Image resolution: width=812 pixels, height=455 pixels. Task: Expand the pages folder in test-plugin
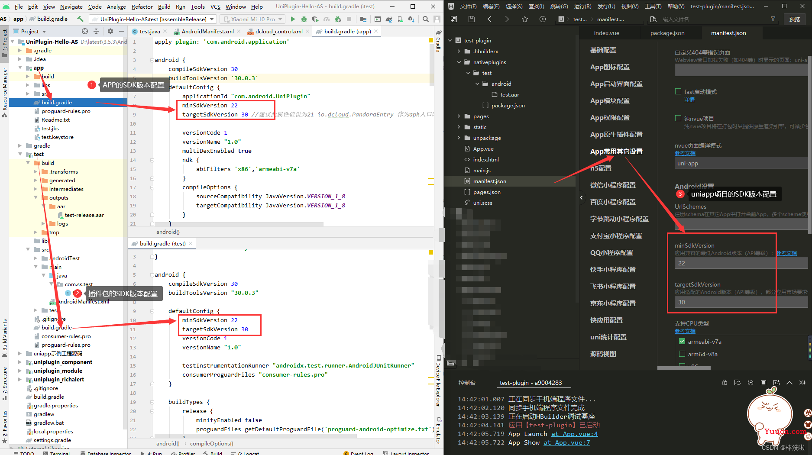click(x=459, y=116)
